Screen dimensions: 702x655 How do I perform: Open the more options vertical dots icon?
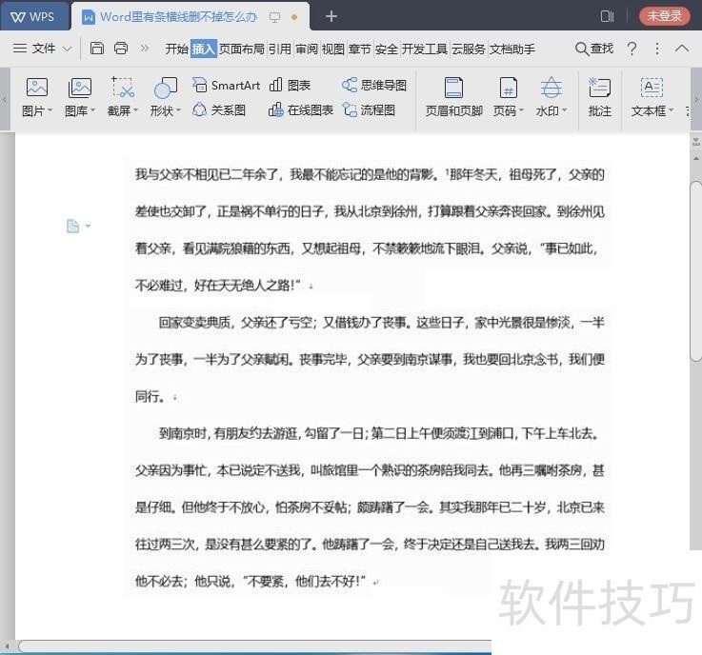pyautogui.click(x=657, y=49)
